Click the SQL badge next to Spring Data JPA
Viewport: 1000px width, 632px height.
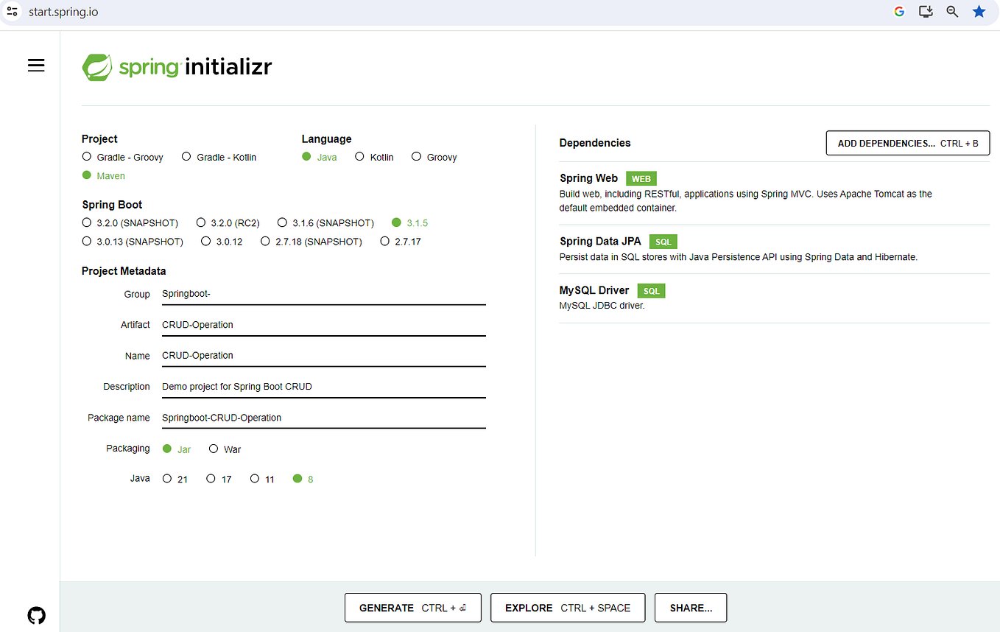pyautogui.click(x=662, y=241)
